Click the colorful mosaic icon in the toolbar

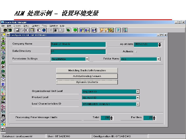pos(111,30)
